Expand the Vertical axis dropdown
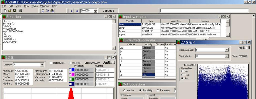 coord(226,56)
